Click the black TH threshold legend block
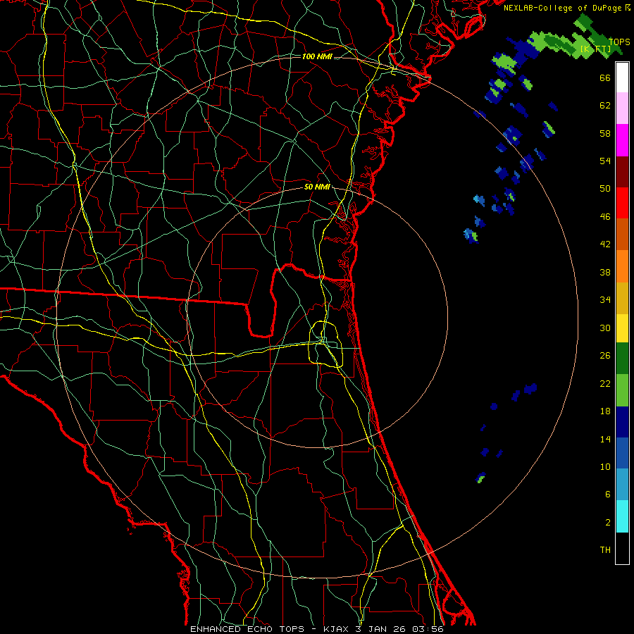Viewport: 634px width, 634px height. coord(622,548)
